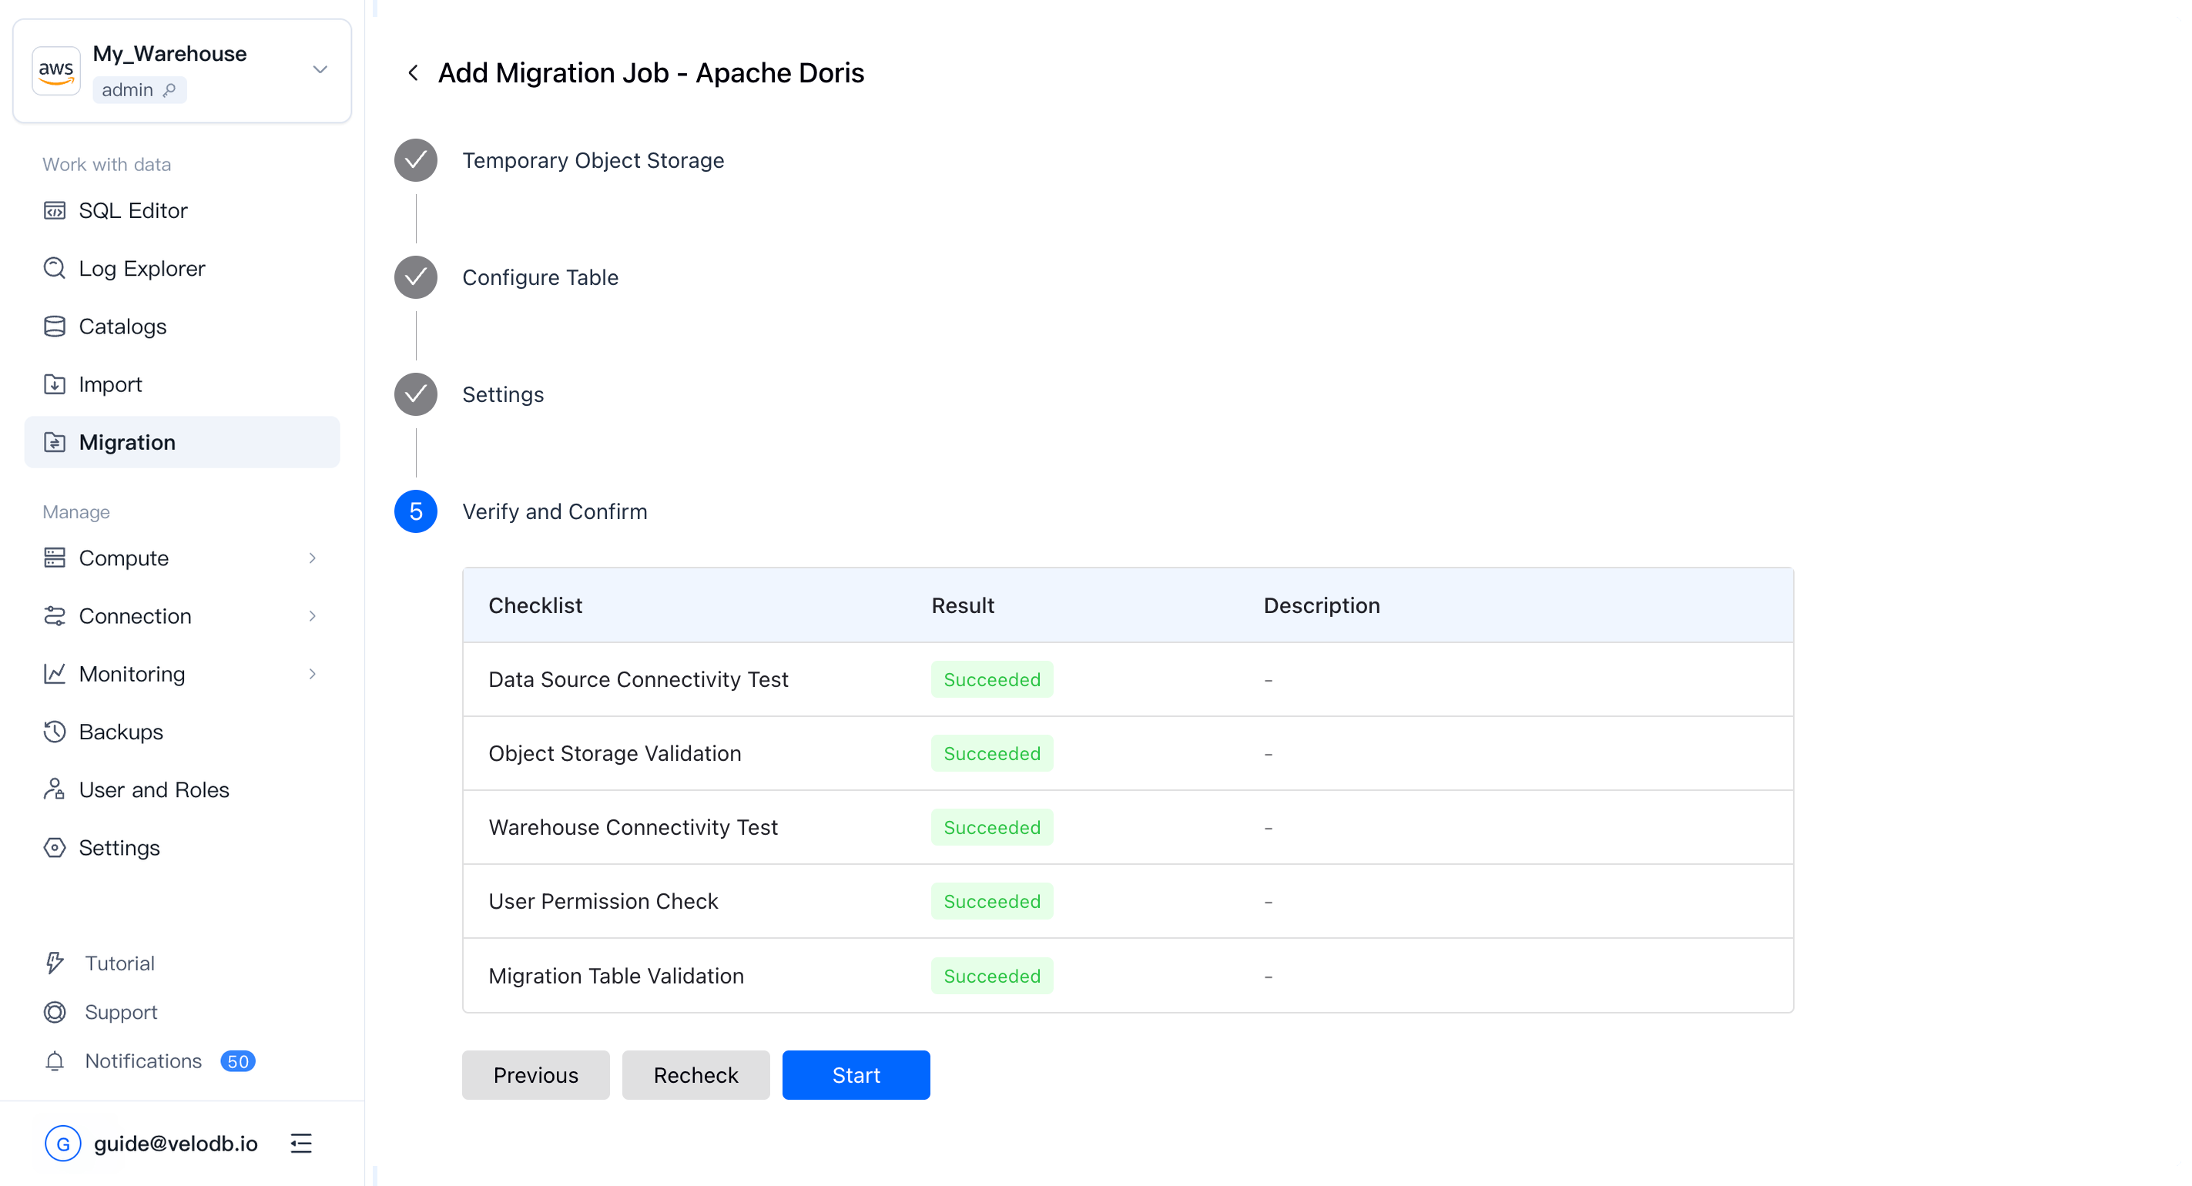
Task: Click the back arrow beside Add Migration Job
Action: 414,73
